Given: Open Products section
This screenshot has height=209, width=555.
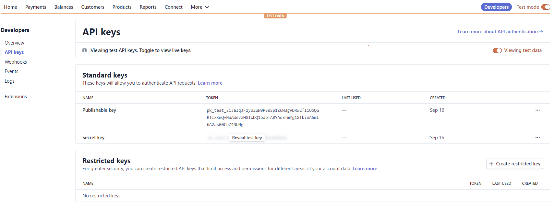Looking at the screenshot, I should (122, 7).
